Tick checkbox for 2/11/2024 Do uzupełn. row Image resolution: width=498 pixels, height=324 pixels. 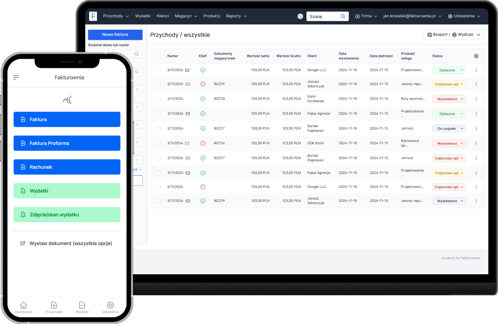pyautogui.click(x=158, y=128)
